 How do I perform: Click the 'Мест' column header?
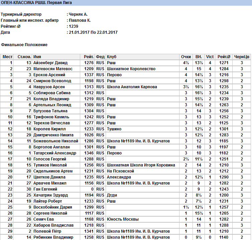[7, 57]
